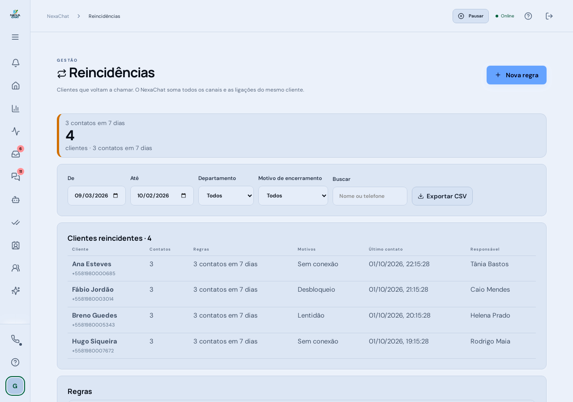Click NexaChat in the breadcrumb
The image size is (573, 402).
pyautogui.click(x=58, y=16)
